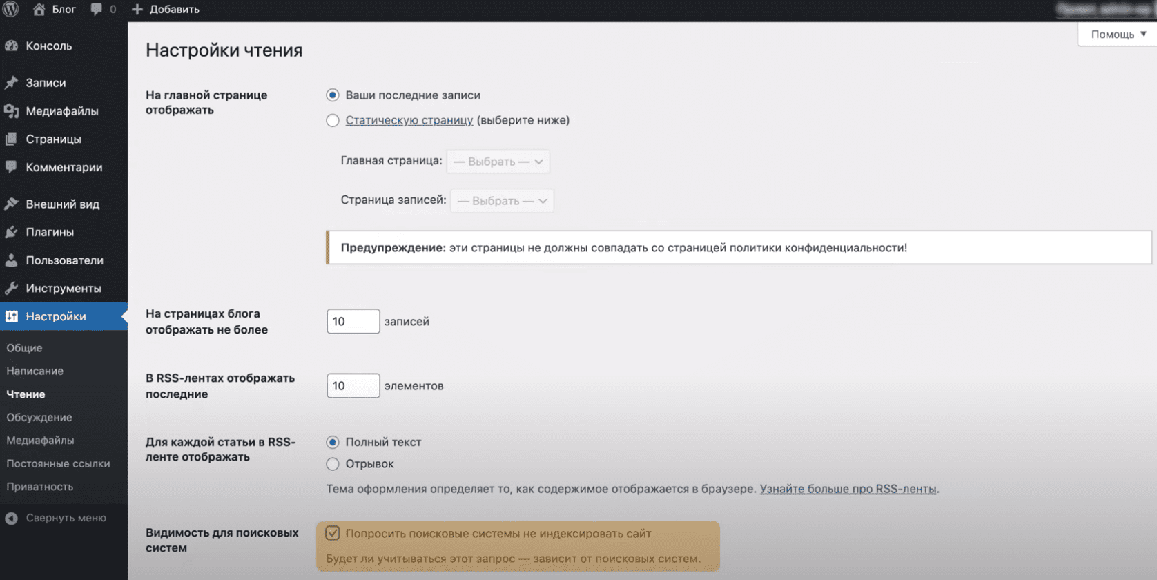Open the Плагины menu item
The height and width of the screenshot is (580, 1157).
pyautogui.click(x=50, y=232)
